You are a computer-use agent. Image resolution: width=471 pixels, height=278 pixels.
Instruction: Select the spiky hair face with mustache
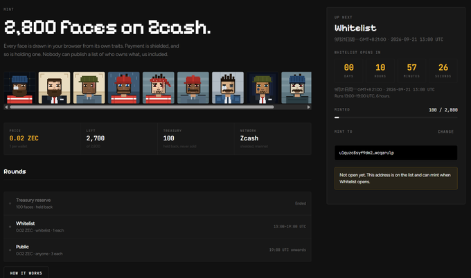(x=228, y=88)
